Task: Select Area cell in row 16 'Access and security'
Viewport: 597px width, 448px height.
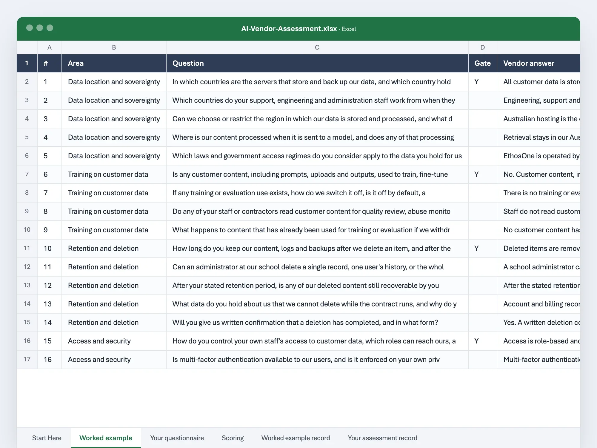Action: (x=114, y=341)
